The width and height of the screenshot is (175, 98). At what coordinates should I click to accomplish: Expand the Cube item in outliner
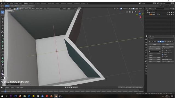click(x=149, y=14)
